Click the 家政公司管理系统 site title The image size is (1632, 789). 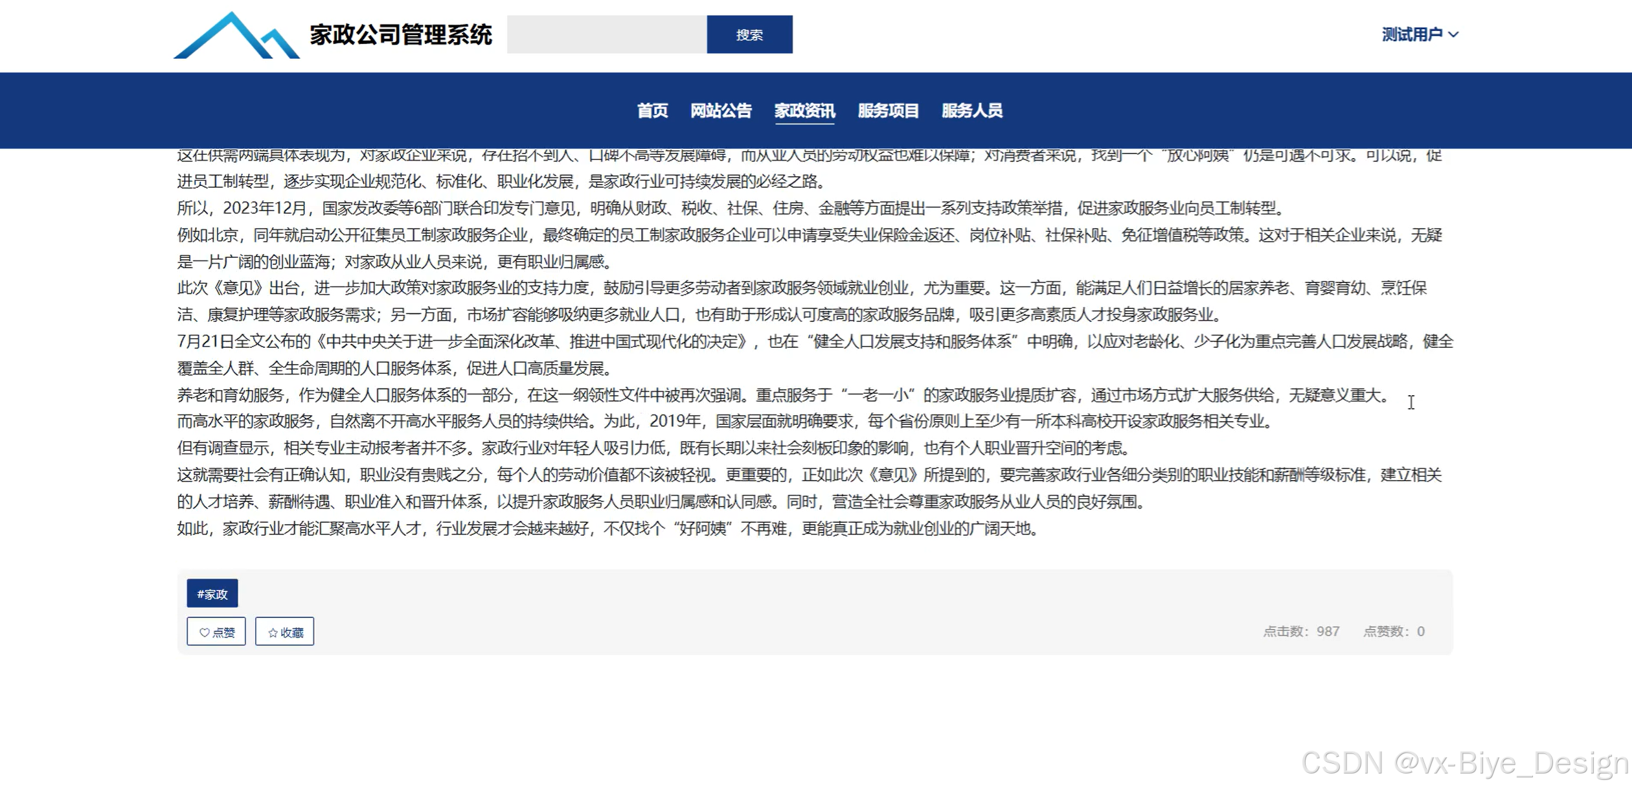(401, 35)
